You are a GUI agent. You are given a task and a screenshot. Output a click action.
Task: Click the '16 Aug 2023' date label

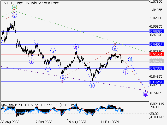tap(76, 122)
